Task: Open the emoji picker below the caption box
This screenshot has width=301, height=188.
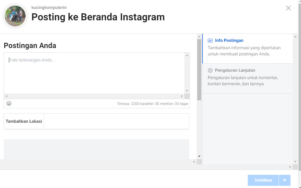Action: point(9,103)
